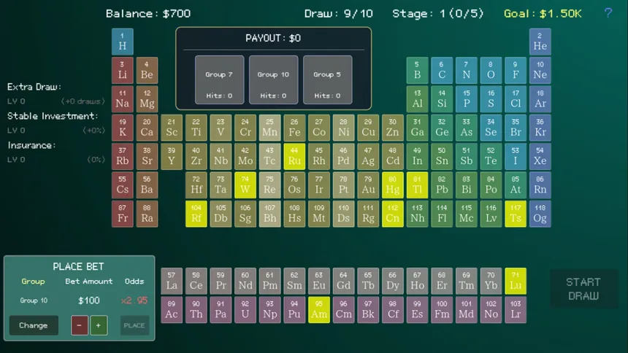Select the highlighted Ruthenium (Ru) tile
Viewport: 628px width, 353px height.
(x=294, y=157)
